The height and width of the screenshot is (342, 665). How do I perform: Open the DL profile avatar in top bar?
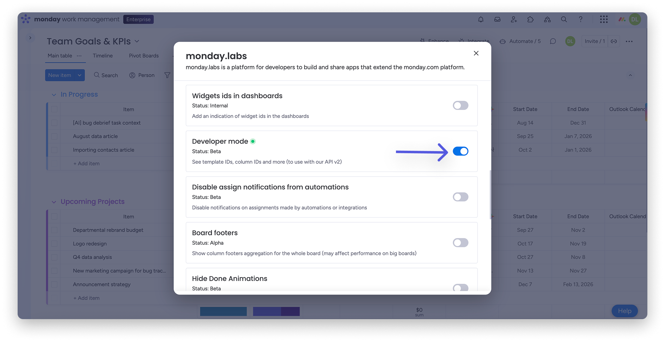coord(635,19)
